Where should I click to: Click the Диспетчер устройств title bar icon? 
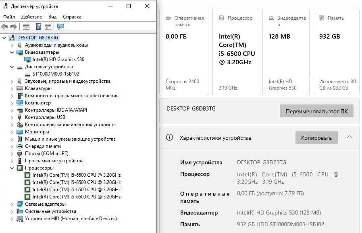coord(5,6)
